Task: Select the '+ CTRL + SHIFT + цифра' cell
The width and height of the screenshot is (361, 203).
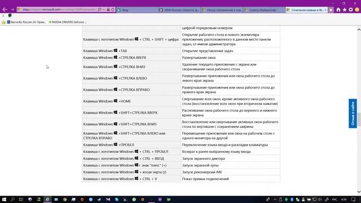Action: click(131, 39)
